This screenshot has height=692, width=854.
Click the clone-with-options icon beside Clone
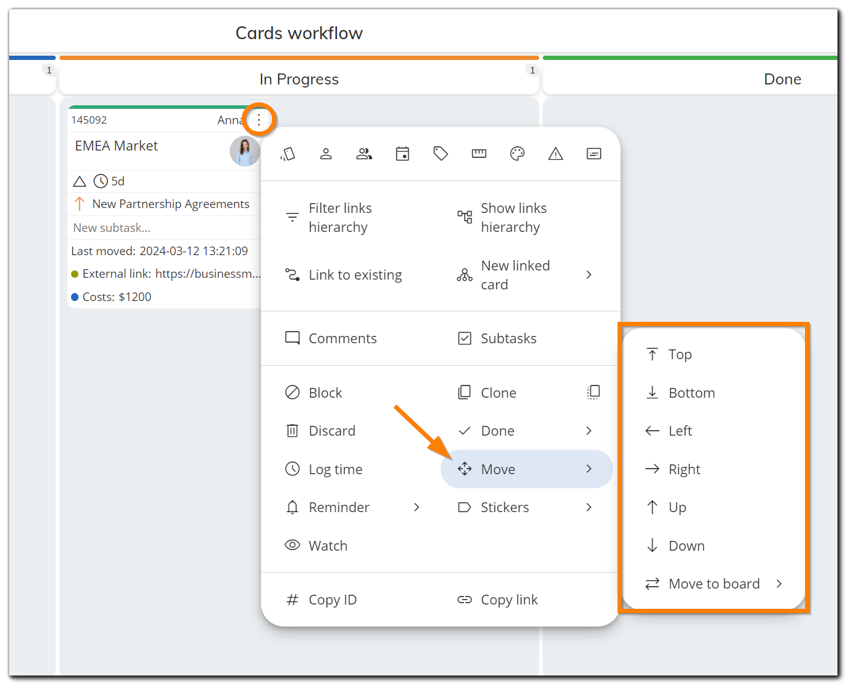point(594,392)
